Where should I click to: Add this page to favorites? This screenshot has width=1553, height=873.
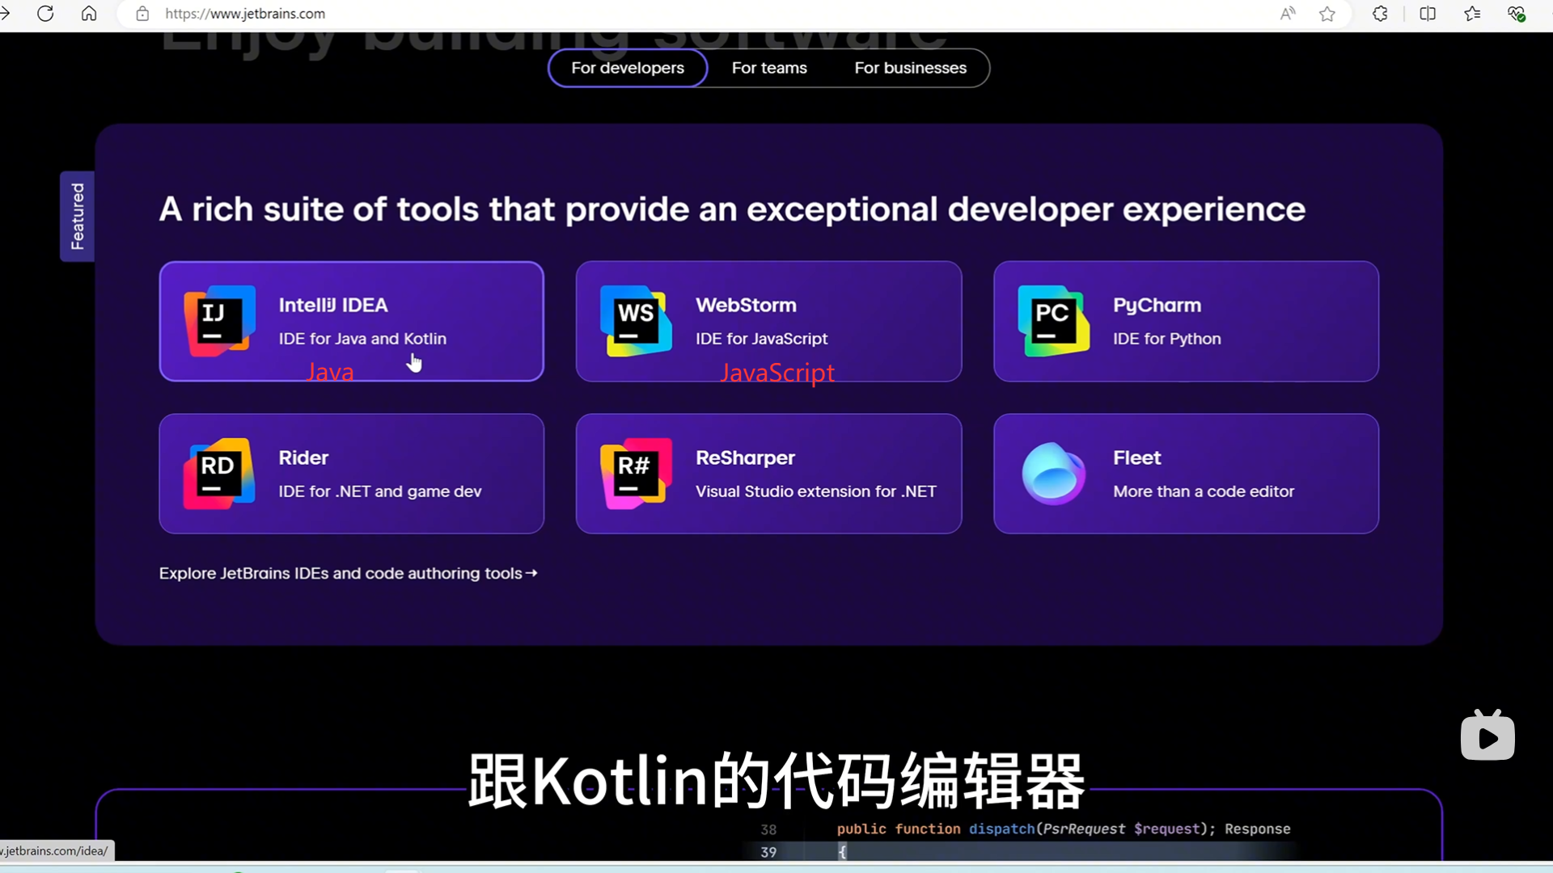point(1327,14)
